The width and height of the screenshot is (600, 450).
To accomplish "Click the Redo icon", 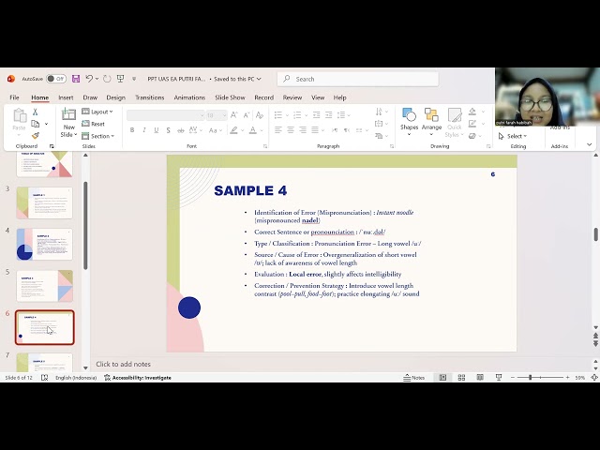I will (x=107, y=79).
